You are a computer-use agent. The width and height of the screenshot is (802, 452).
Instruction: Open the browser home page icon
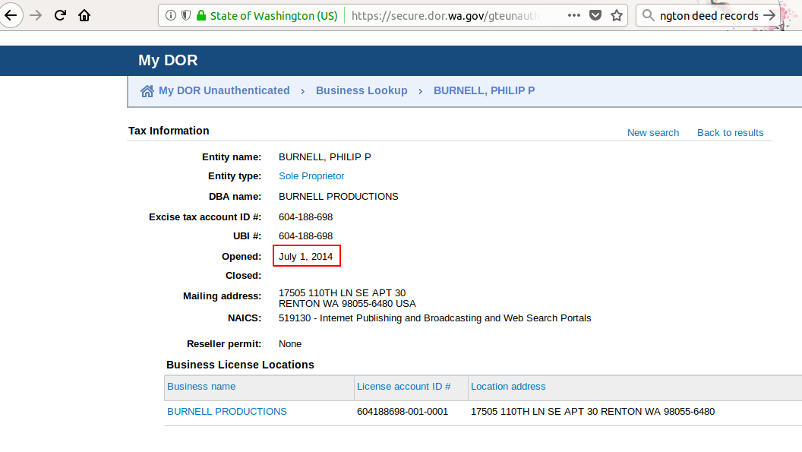coord(84,15)
